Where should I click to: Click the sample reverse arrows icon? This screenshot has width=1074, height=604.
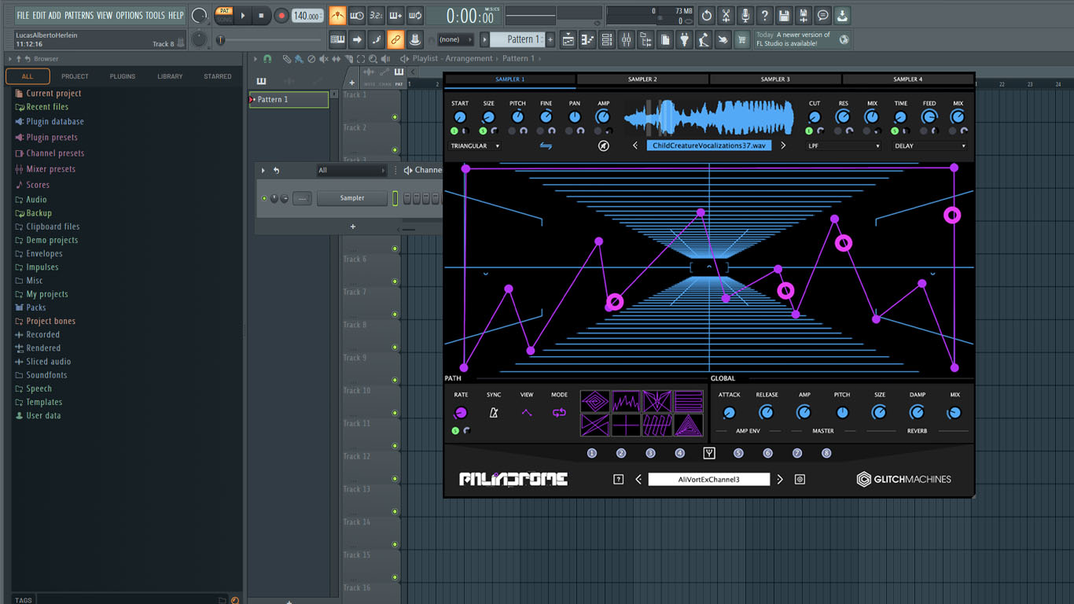click(546, 146)
